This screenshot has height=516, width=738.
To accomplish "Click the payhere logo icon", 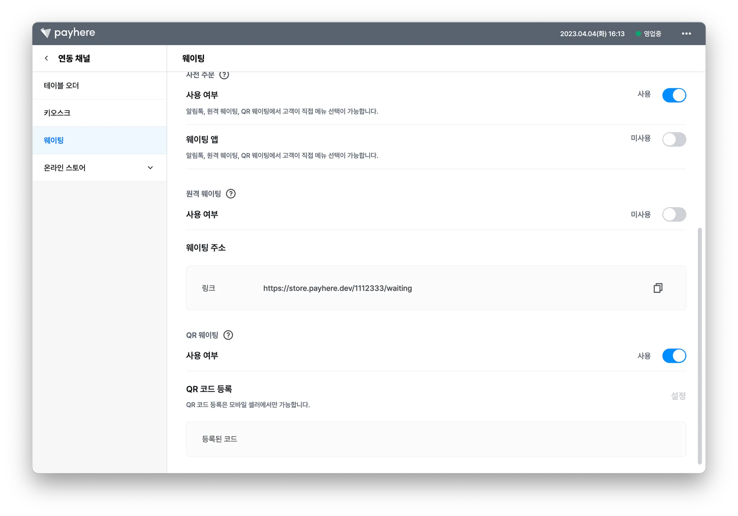I will coord(46,33).
